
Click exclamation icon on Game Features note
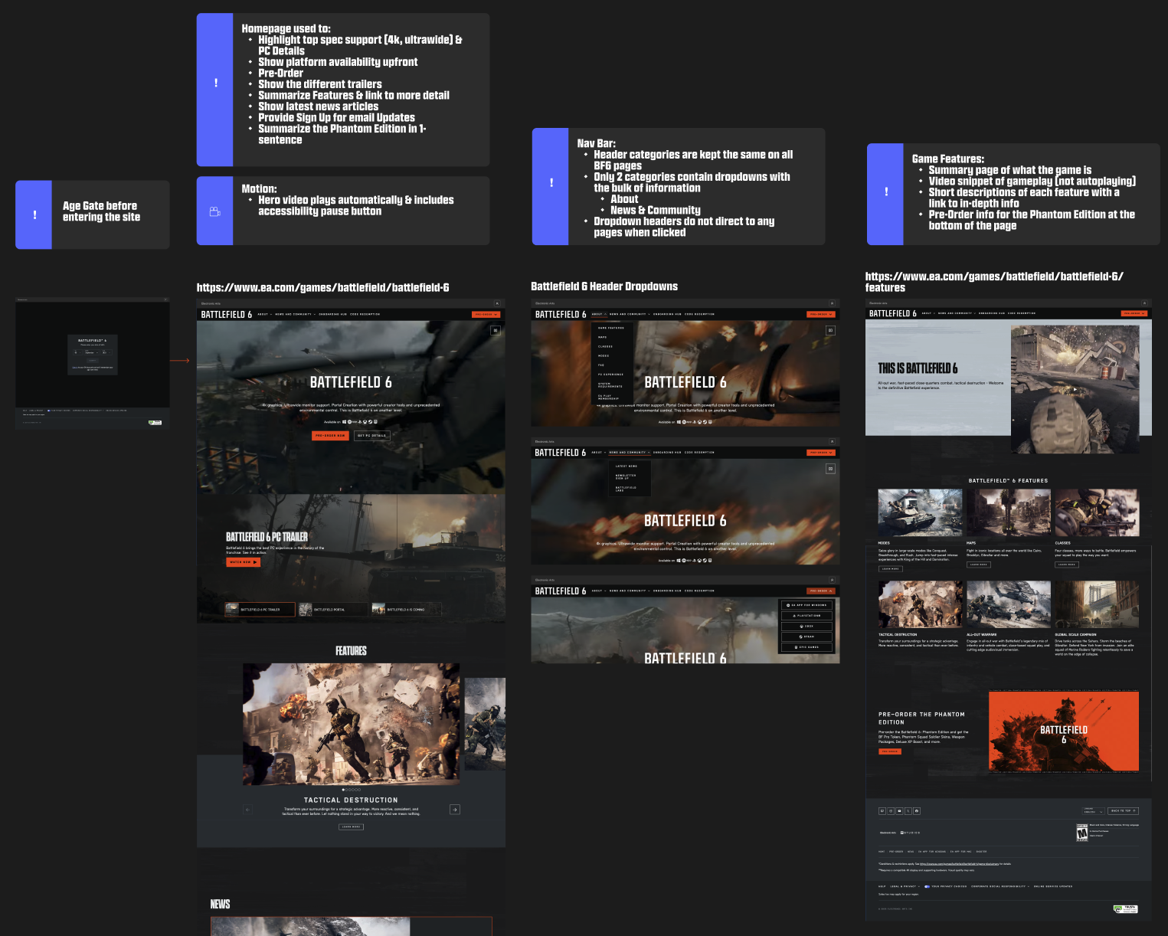click(886, 191)
